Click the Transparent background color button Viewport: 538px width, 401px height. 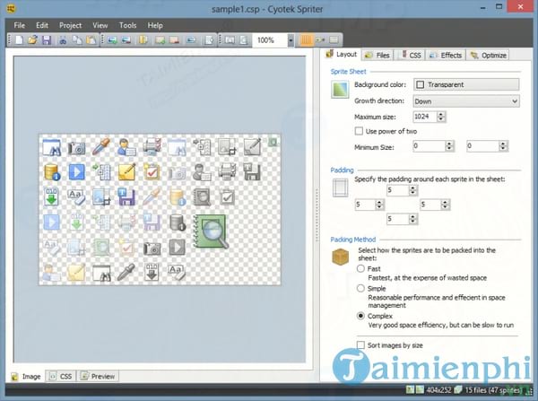(x=465, y=84)
